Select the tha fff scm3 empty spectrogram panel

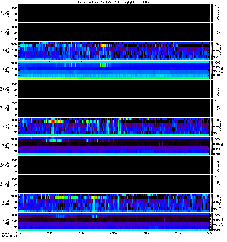114,32
